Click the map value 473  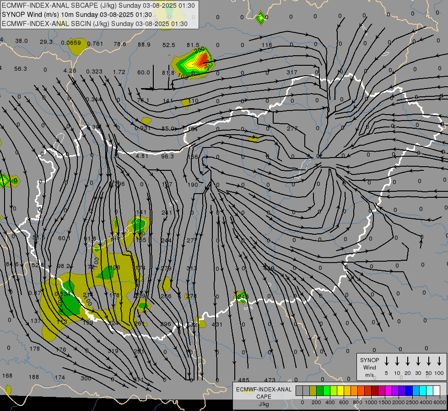[x=270, y=380]
